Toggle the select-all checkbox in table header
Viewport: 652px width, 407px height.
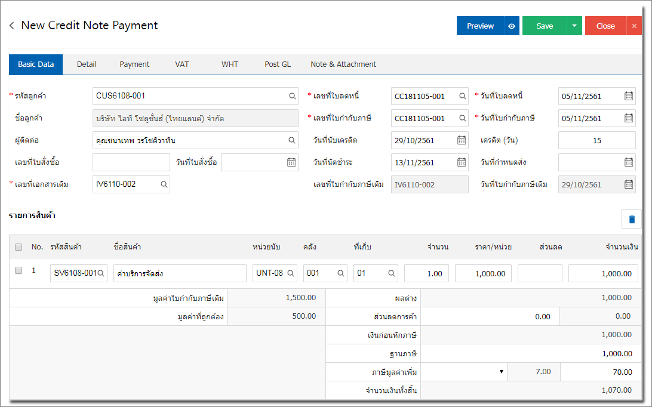(19, 247)
